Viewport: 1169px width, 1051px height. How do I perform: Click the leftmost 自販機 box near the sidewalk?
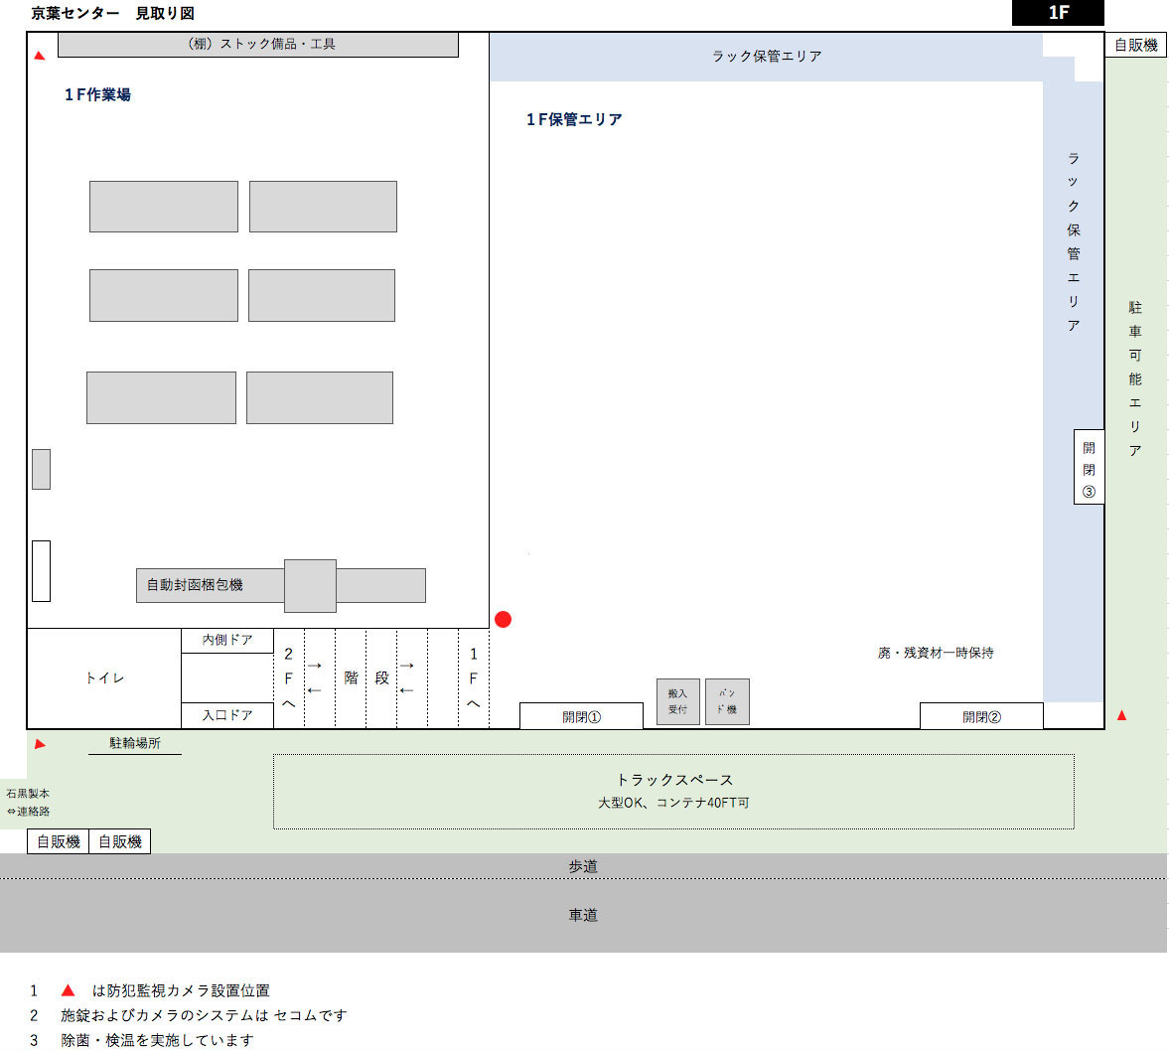tap(59, 841)
